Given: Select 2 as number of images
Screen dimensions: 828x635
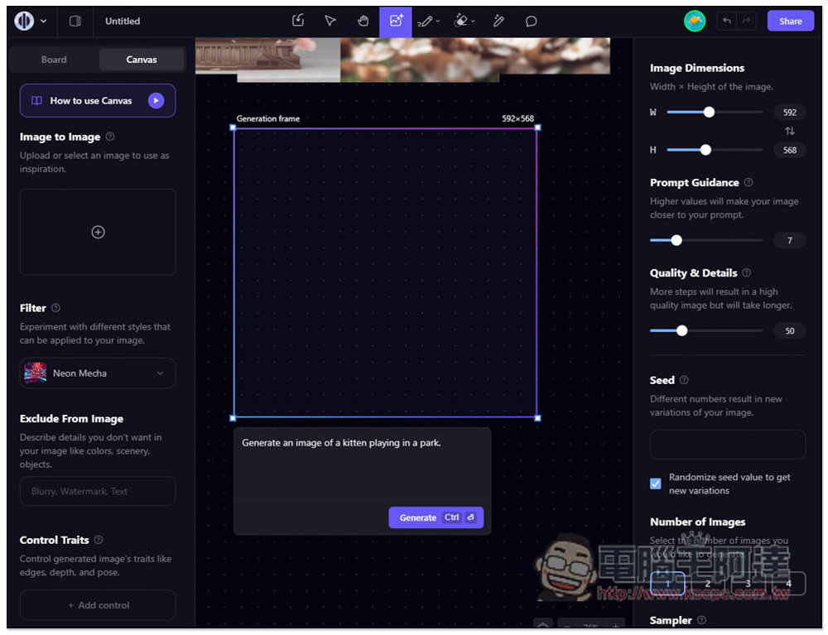Looking at the screenshot, I should point(708,584).
